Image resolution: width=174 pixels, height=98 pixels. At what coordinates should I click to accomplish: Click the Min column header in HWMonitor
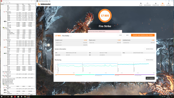[x=25, y=4]
